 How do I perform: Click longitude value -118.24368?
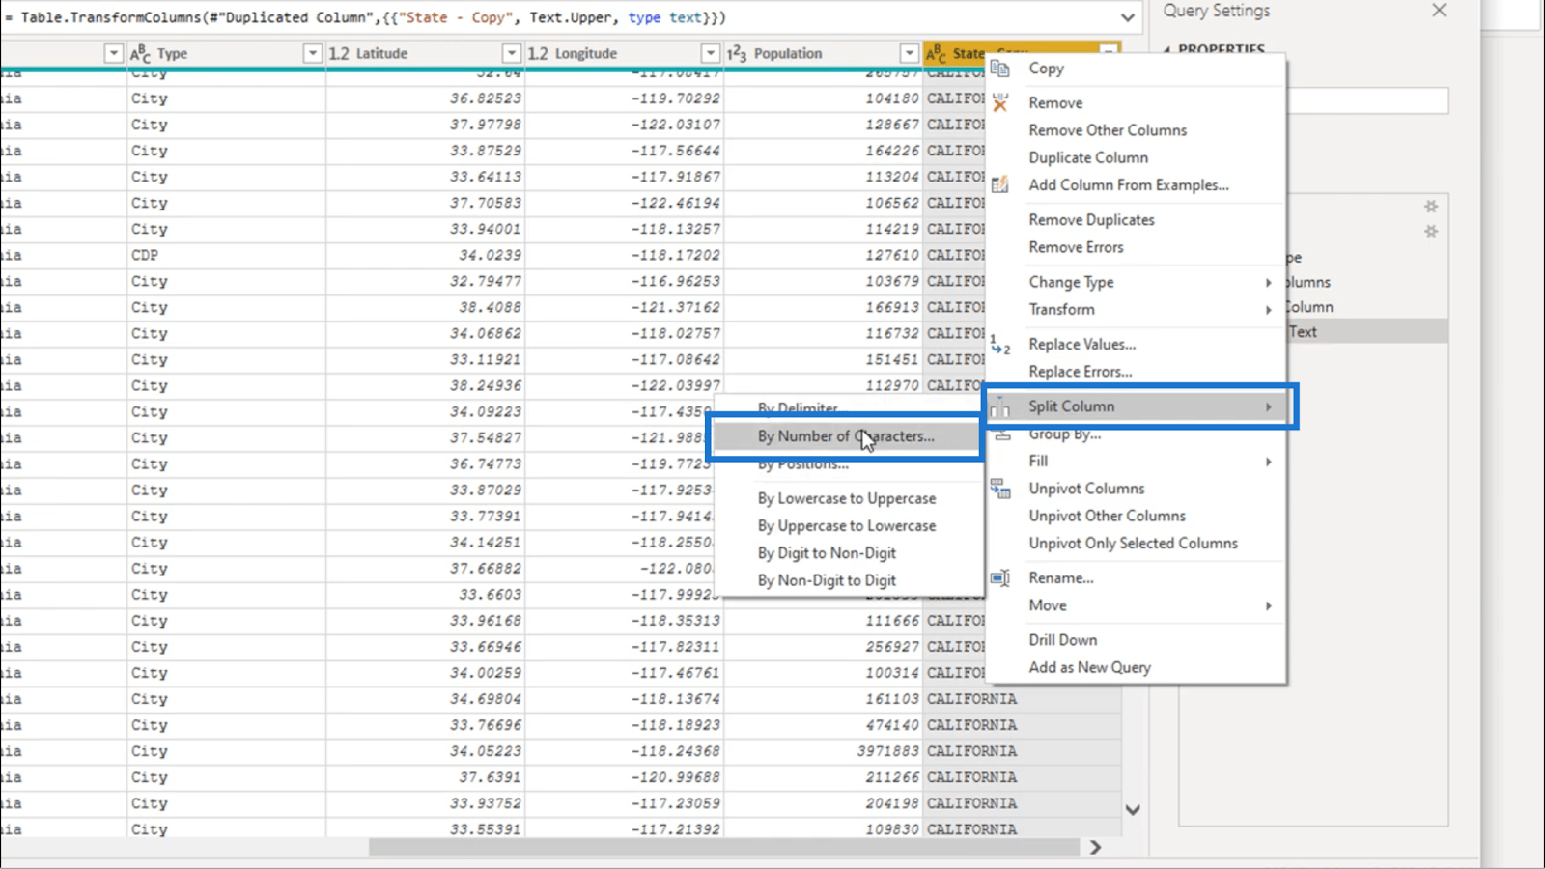pos(675,750)
